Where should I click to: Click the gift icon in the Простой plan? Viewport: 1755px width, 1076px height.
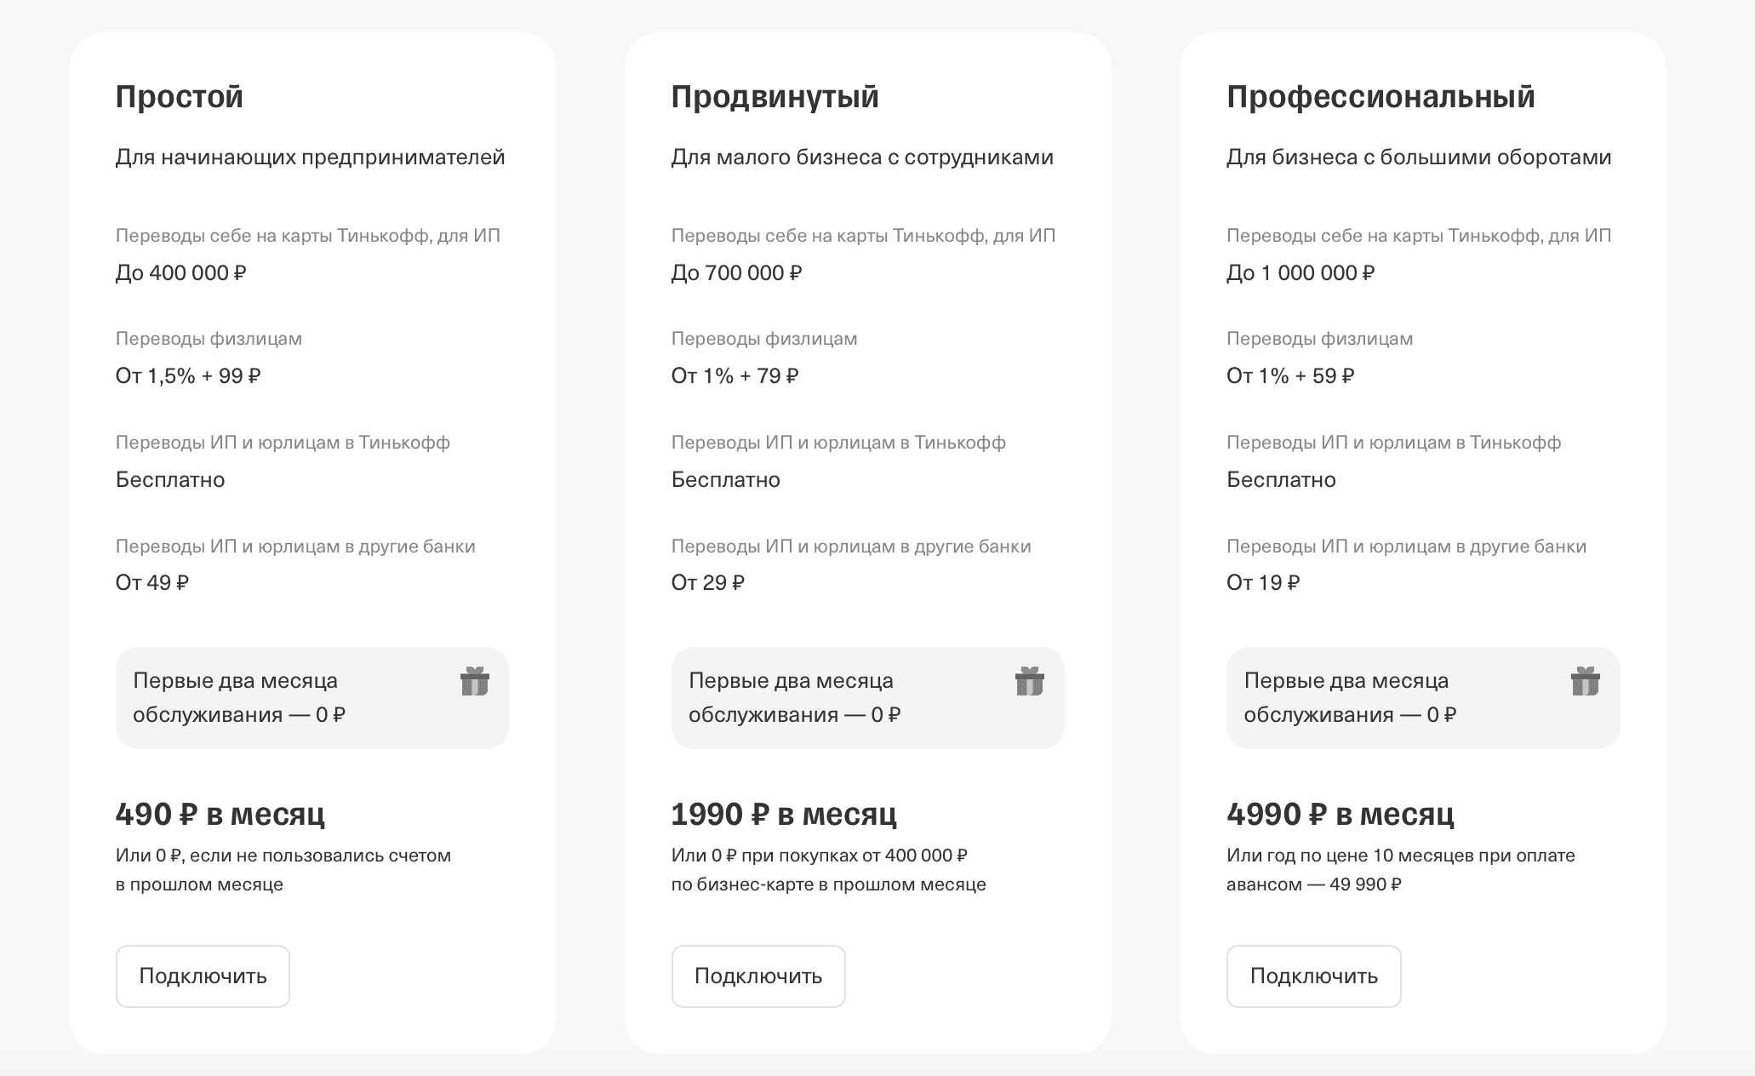pyautogui.click(x=474, y=682)
